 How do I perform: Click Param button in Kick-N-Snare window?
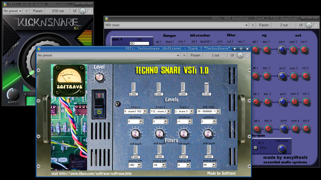coord(38,11)
